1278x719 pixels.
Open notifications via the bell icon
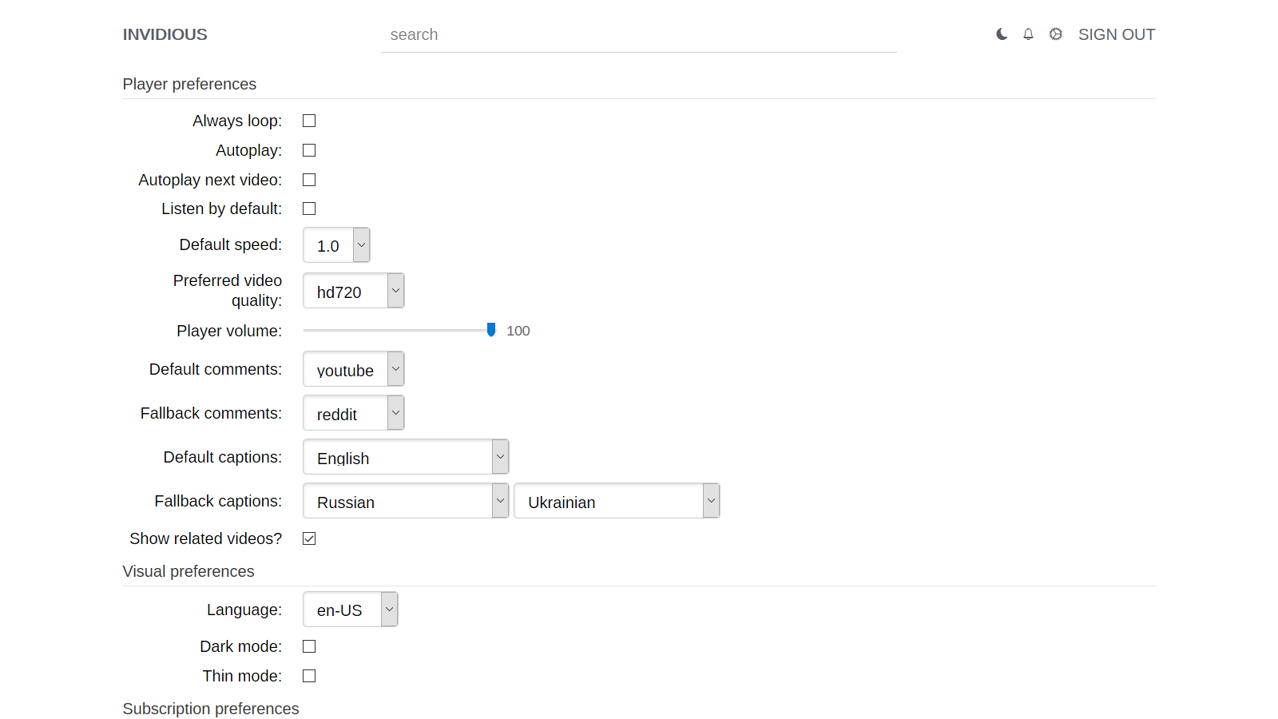coord(1028,34)
